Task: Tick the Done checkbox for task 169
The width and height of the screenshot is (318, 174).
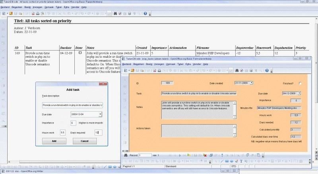Action: coord(80,53)
